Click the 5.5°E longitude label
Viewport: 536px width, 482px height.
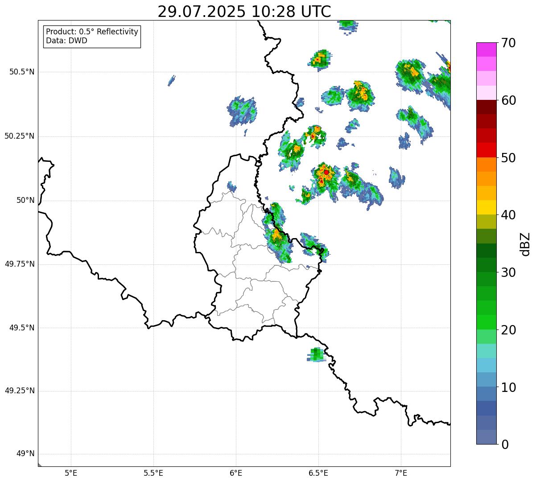pos(153,473)
